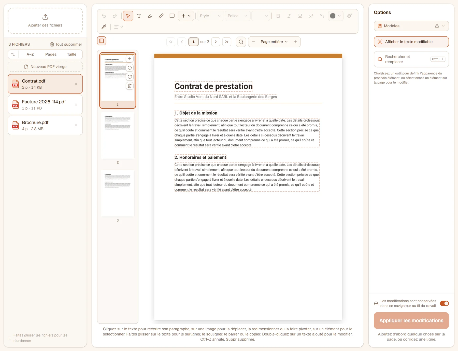
Task: Undo the last edit
Action: pos(104,16)
